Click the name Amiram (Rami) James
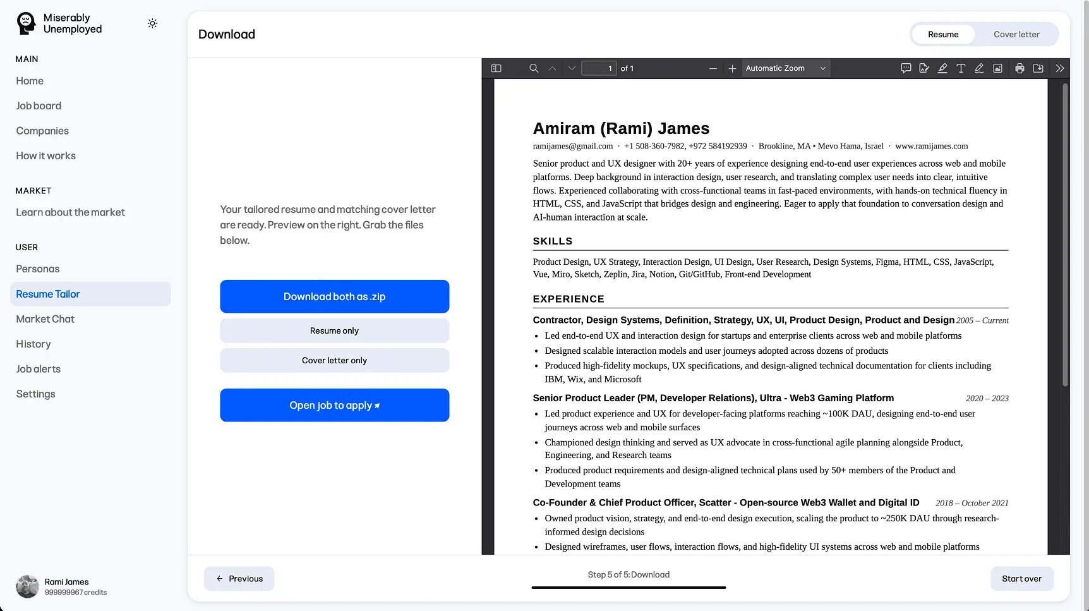The width and height of the screenshot is (1089, 611). tap(621, 128)
